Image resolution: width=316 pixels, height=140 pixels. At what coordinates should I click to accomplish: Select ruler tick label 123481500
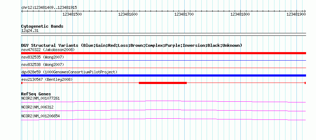[x=72, y=14]
